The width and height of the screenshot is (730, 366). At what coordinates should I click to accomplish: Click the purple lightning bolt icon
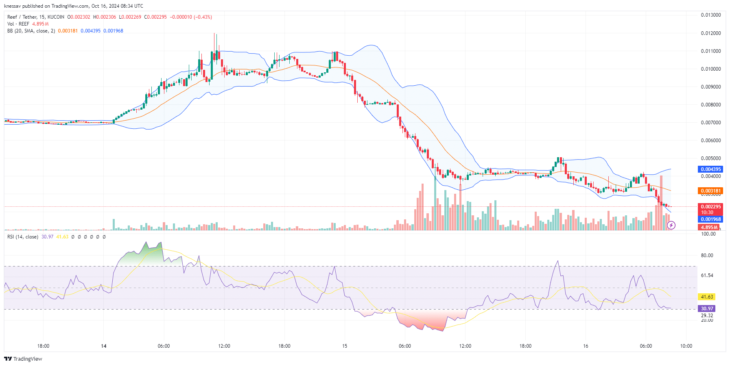pyautogui.click(x=671, y=225)
